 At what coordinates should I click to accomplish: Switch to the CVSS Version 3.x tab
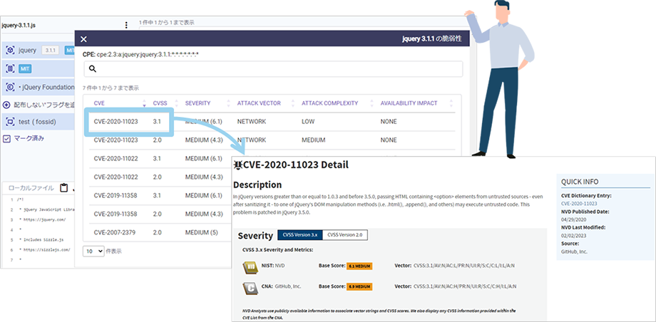tap(300, 235)
